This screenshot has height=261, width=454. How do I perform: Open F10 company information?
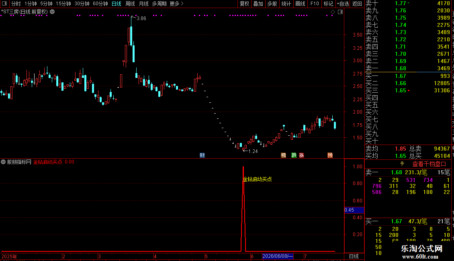click(315, 4)
